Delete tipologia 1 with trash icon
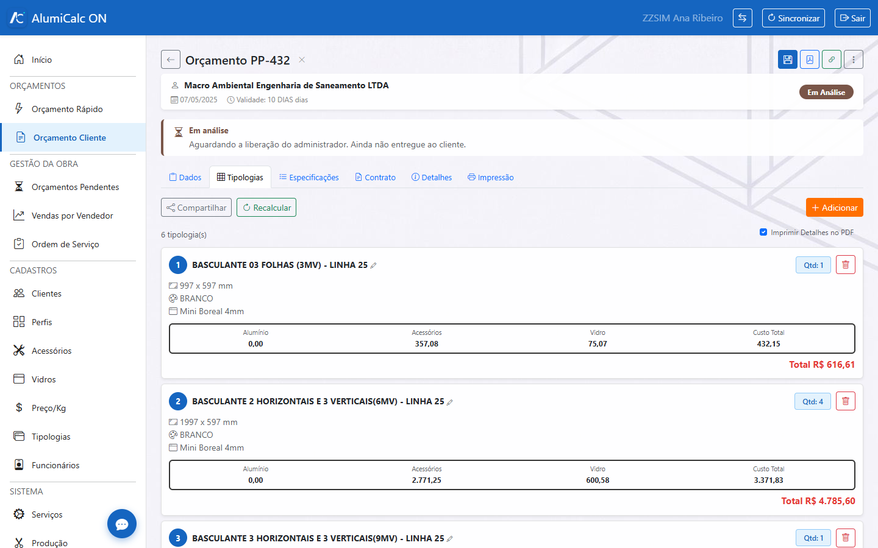The height and width of the screenshot is (548, 878). (x=846, y=265)
